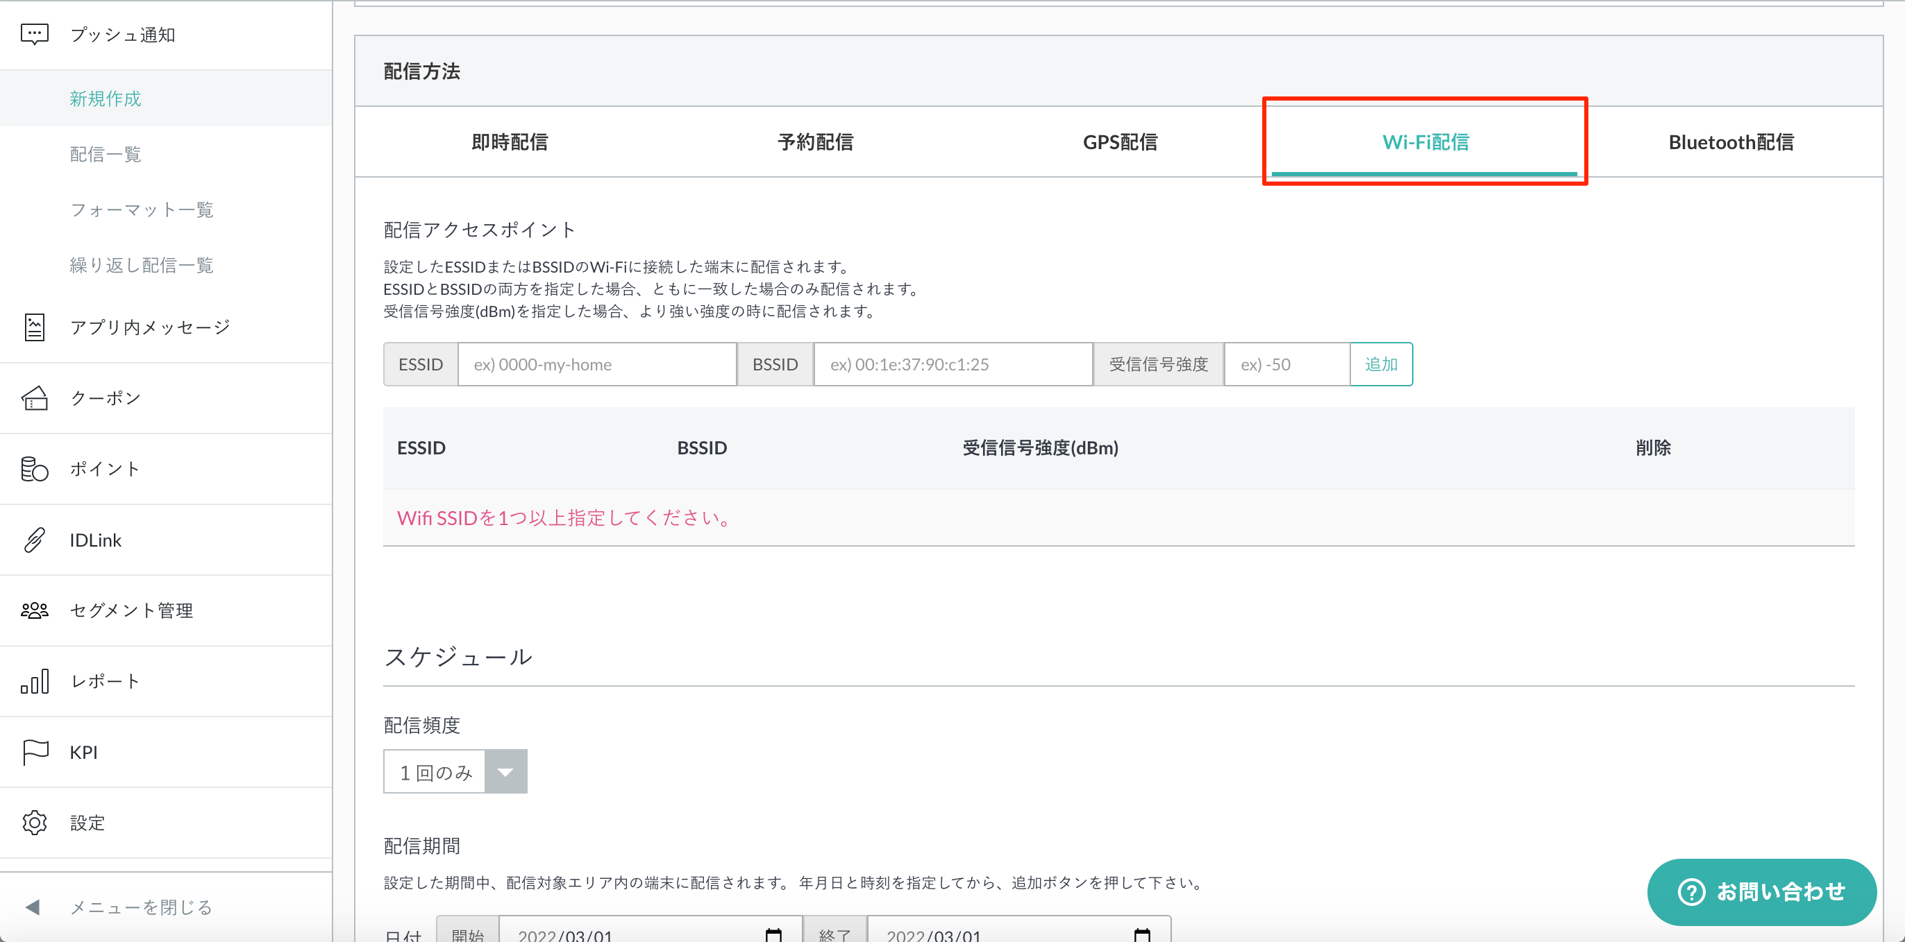
Task: Switch to the Bluetooth配信 tab
Action: click(x=1731, y=142)
